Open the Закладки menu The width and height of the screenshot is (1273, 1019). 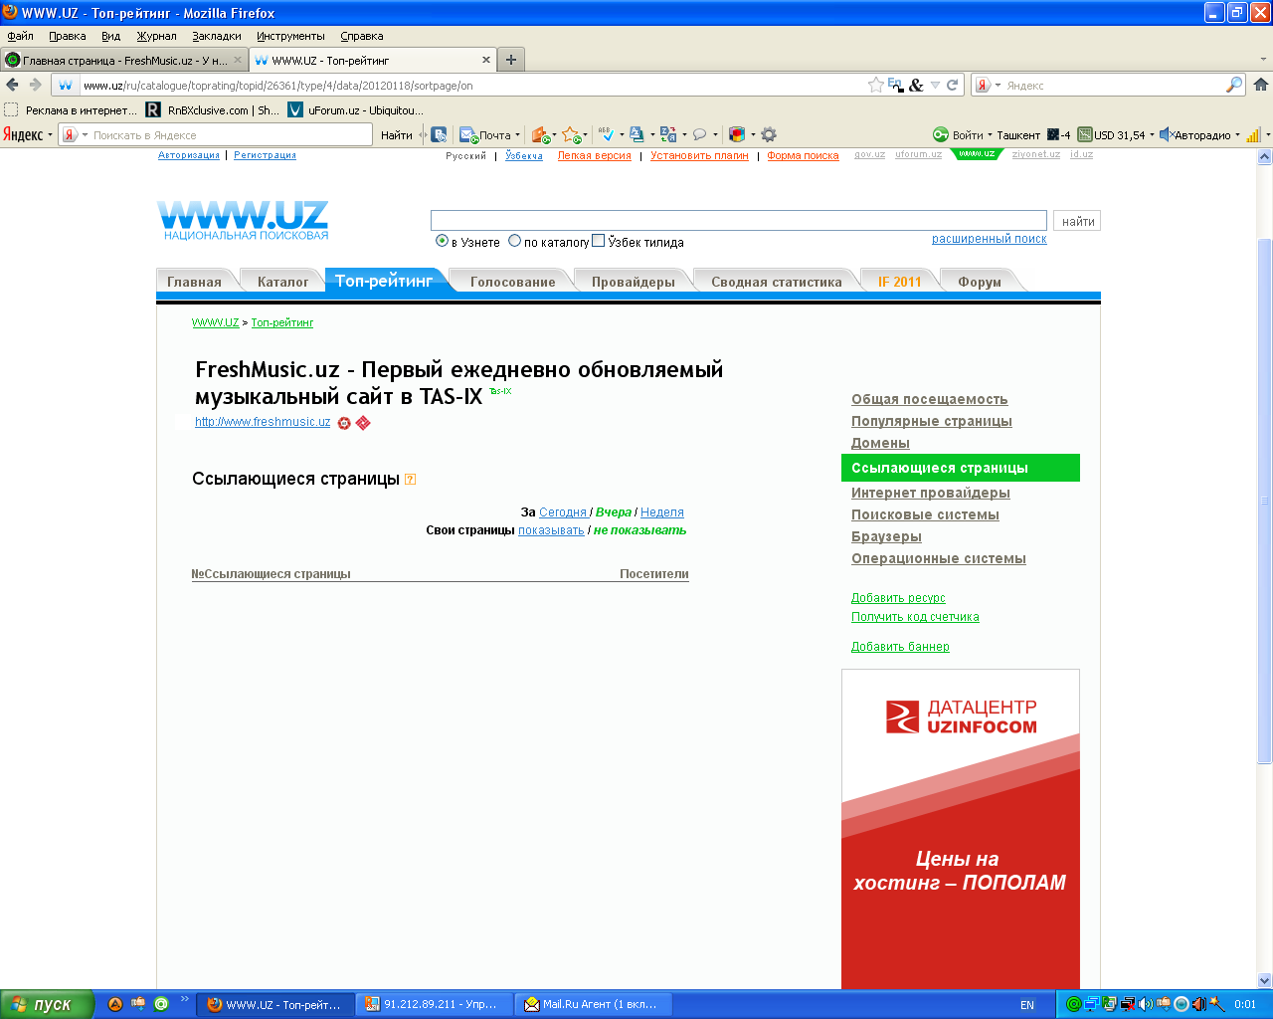click(x=216, y=36)
